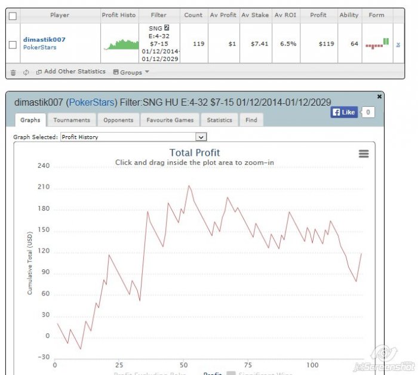This screenshot has height=375, width=418.
Task: Switch to the Graphs tab
Action: pyautogui.click(x=30, y=120)
